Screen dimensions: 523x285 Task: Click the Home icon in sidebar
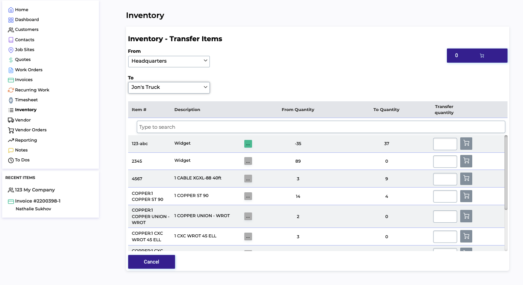coord(11,10)
